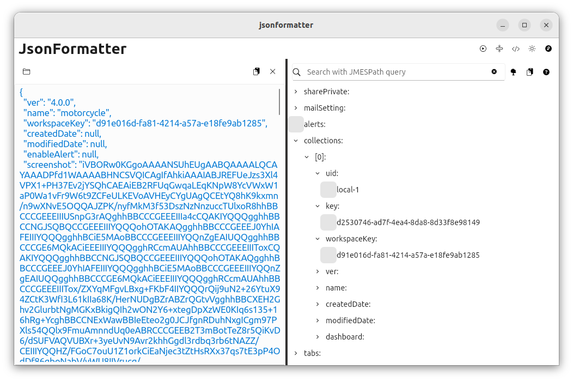Open the help question mark icon

point(546,71)
